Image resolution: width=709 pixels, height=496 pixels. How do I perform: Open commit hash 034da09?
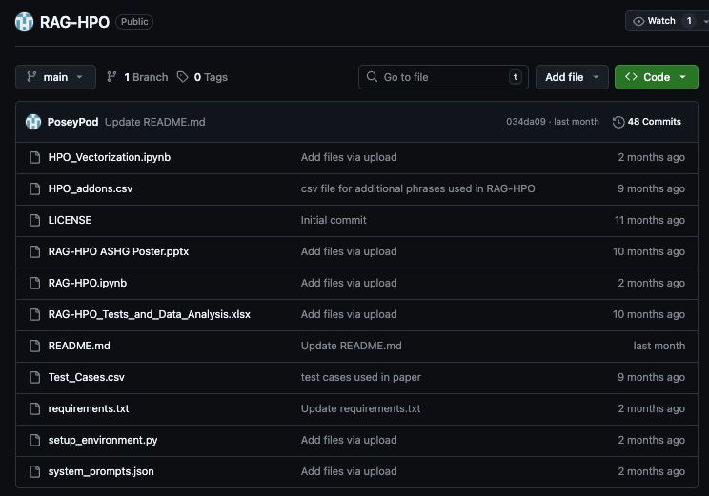click(x=526, y=122)
